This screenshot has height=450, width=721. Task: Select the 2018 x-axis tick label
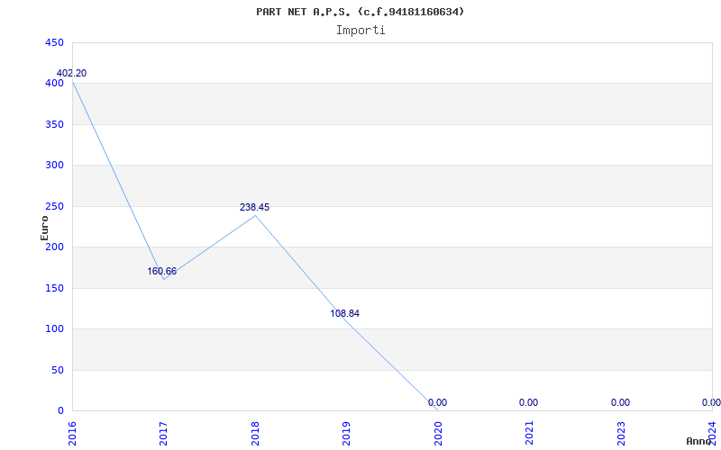(x=255, y=432)
